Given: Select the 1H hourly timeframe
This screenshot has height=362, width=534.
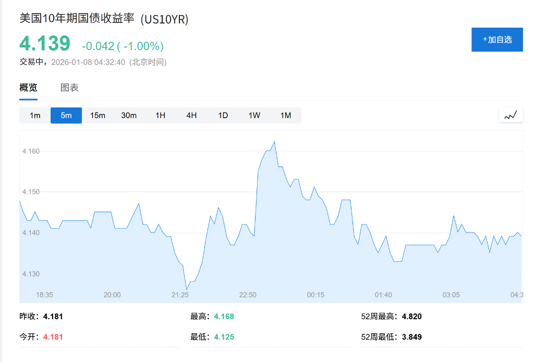Looking at the screenshot, I should (160, 115).
